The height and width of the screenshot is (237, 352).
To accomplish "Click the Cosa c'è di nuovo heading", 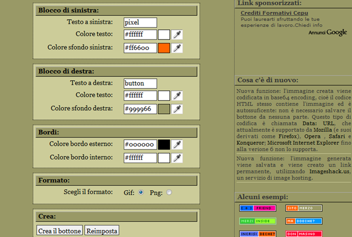I will [x=268, y=80].
